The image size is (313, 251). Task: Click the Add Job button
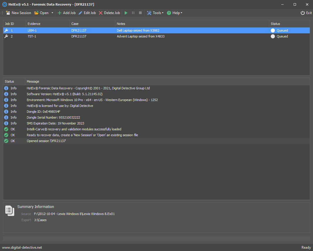coord(67,13)
